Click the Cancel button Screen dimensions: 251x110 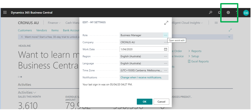161,101
